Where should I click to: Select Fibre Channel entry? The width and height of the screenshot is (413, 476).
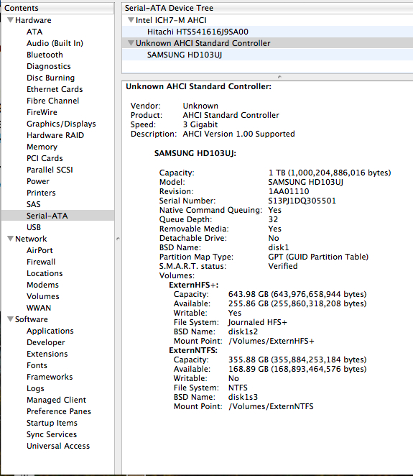tap(52, 101)
